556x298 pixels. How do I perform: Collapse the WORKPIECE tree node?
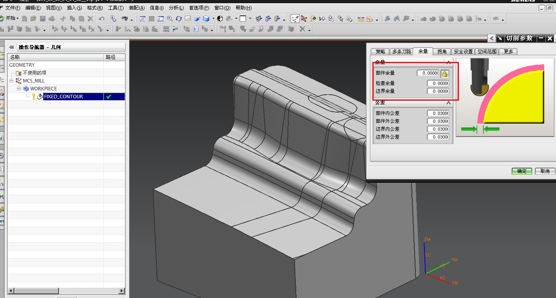pyautogui.click(x=19, y=88)
